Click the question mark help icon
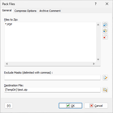113x113 pixels. [x=96, y=4]
